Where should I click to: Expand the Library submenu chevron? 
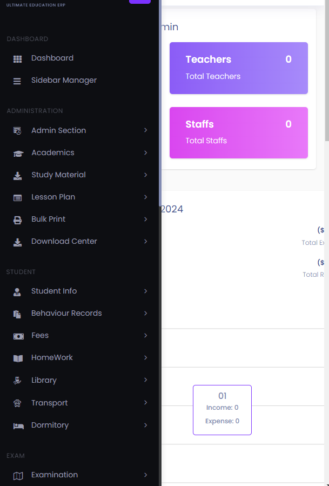tap(146, 380)
